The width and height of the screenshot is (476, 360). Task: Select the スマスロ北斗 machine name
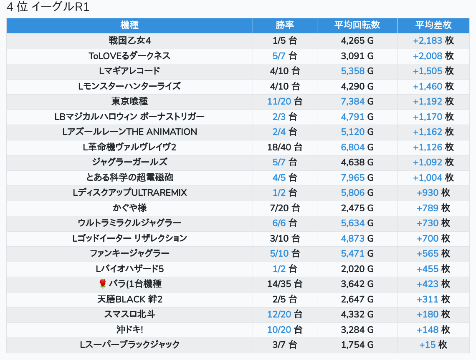(129, 314)
